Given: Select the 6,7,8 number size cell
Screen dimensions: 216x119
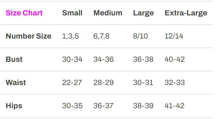Looking at the screenshot, I should tap(101, 36).
